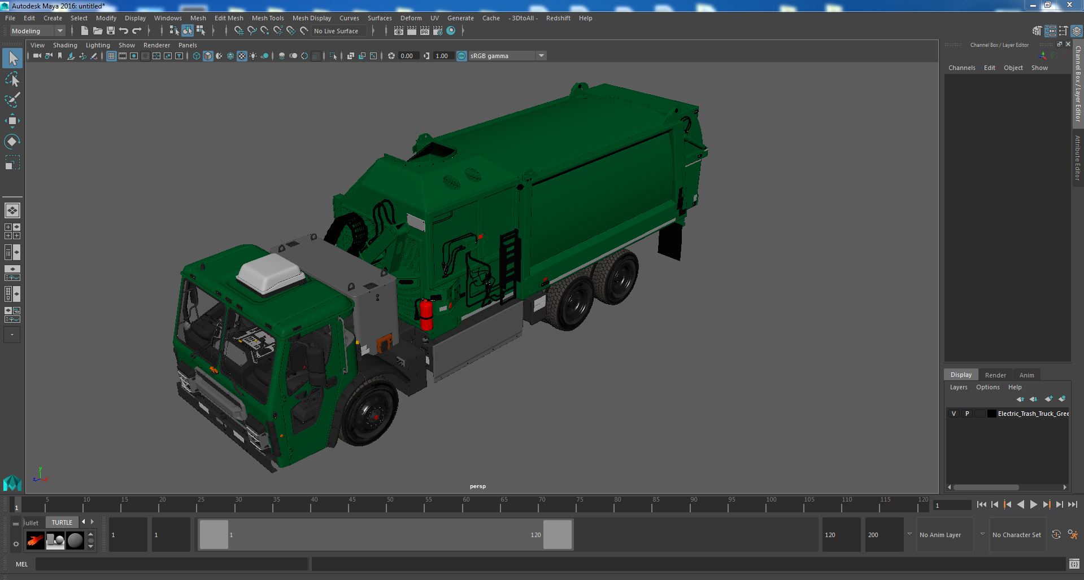The height and width of the screenshot is (580, 1084).
Task: Toggle color management ON button
Action: [x=462, y=56]
